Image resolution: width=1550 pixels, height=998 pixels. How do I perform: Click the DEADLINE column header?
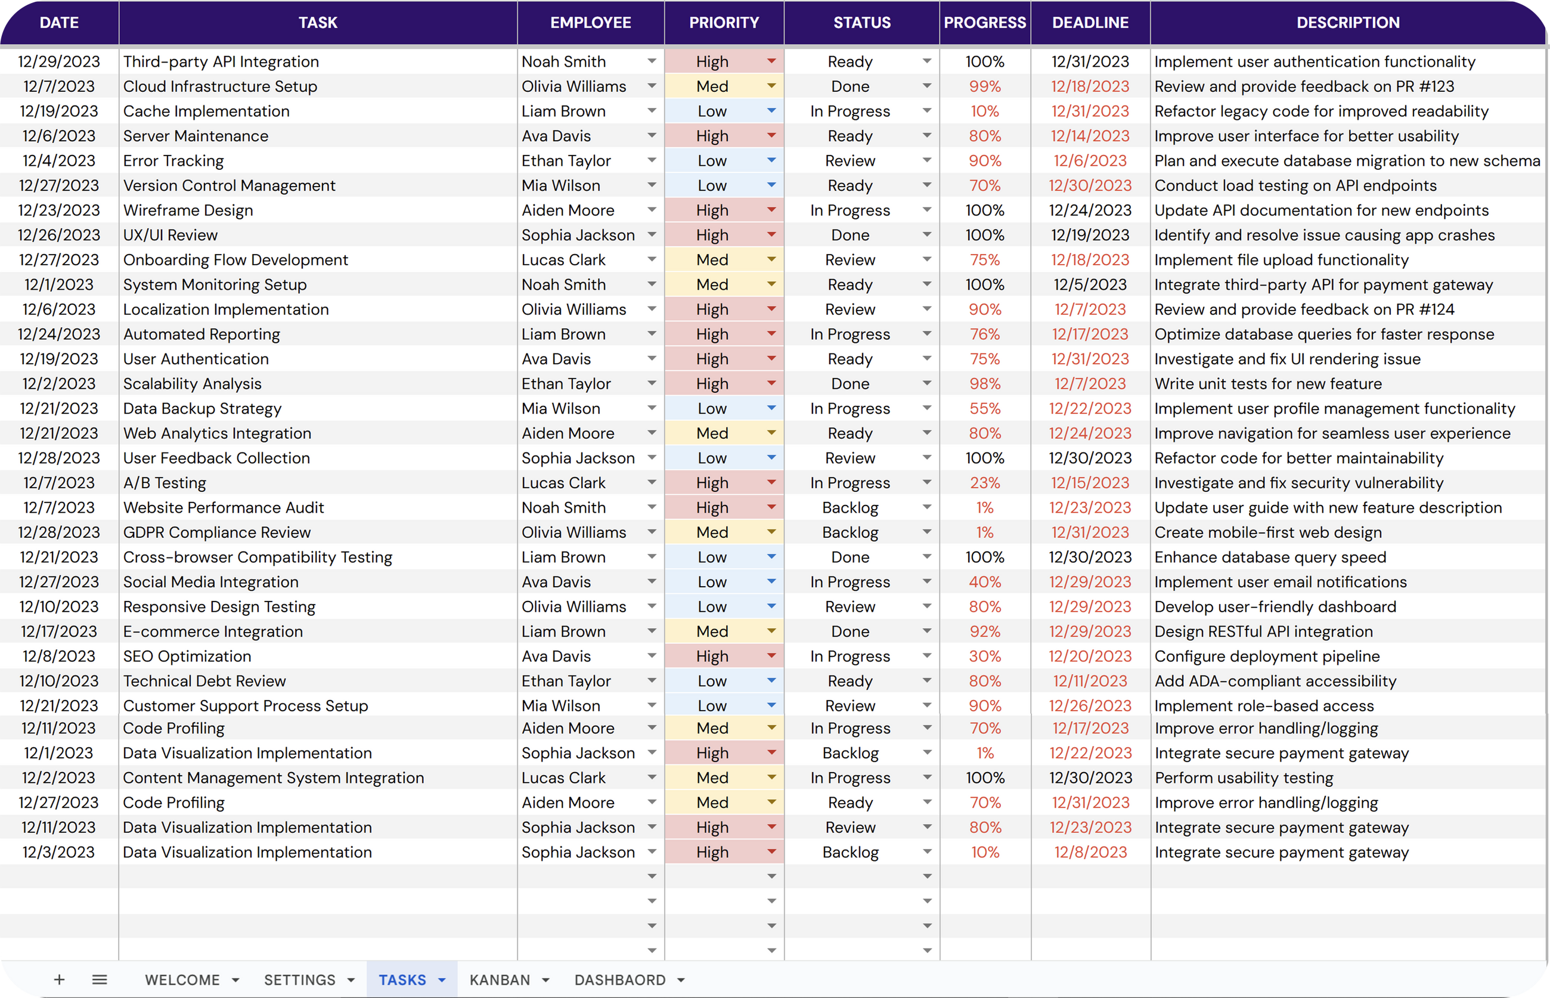(x=1090, y=23)
